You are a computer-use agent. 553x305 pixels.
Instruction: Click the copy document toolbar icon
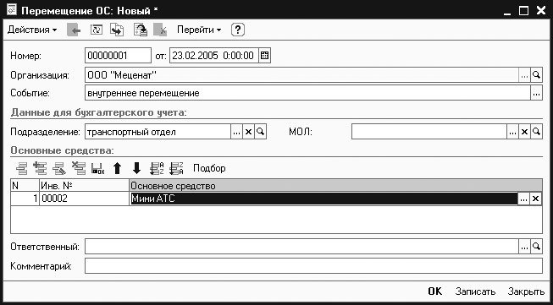[x=117, y=30]
